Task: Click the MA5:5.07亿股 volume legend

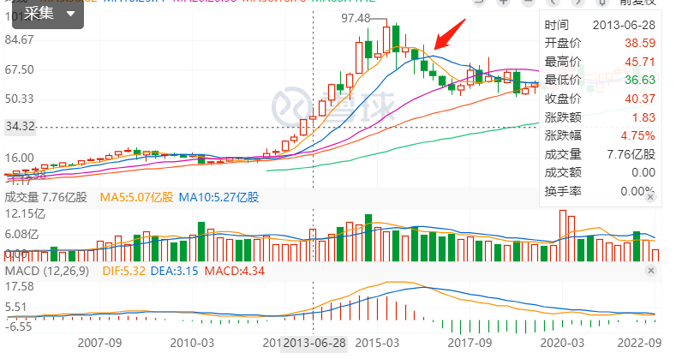Action: 136,198
